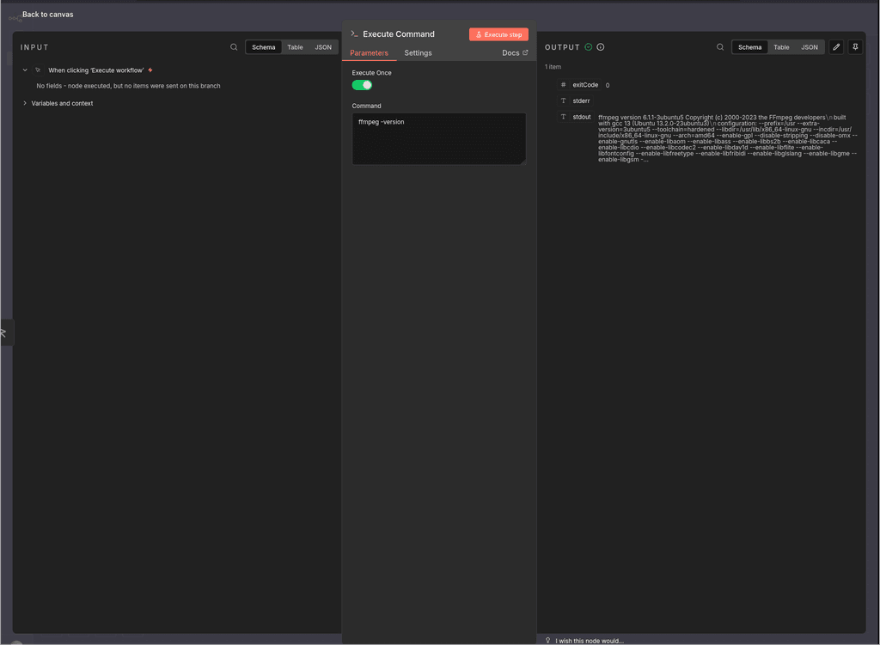Select the Parameters tab
880x645 pixels.
tap(370, 52)
